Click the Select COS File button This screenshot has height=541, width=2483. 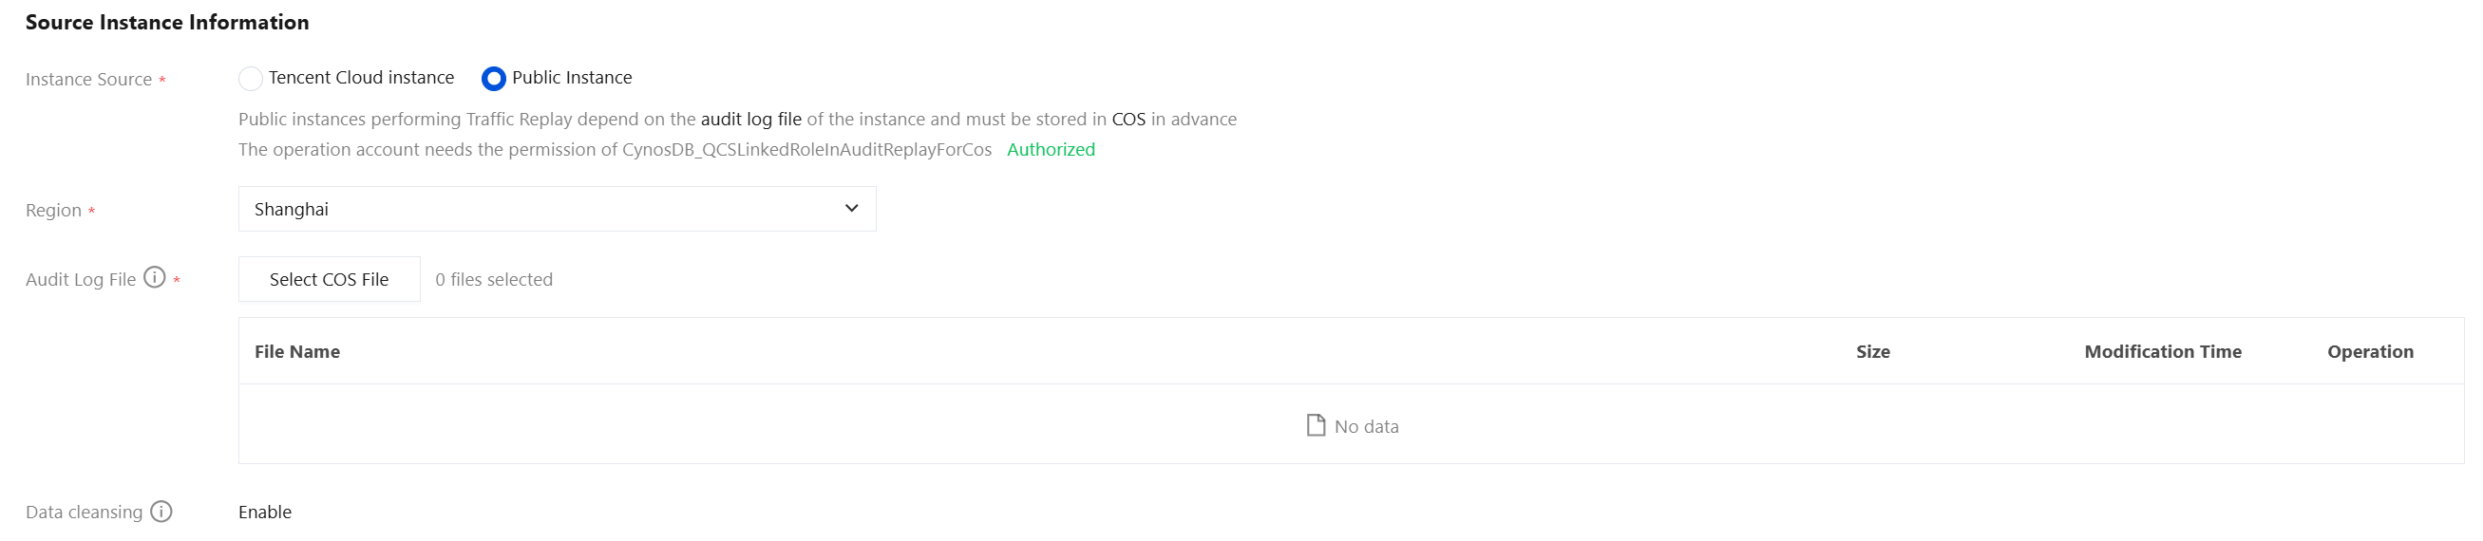coord(329,279)
